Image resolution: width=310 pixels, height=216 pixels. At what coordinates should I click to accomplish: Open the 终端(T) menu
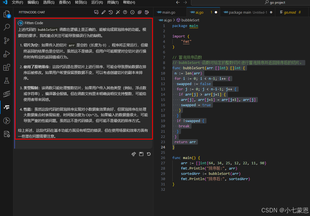point(112,3)
